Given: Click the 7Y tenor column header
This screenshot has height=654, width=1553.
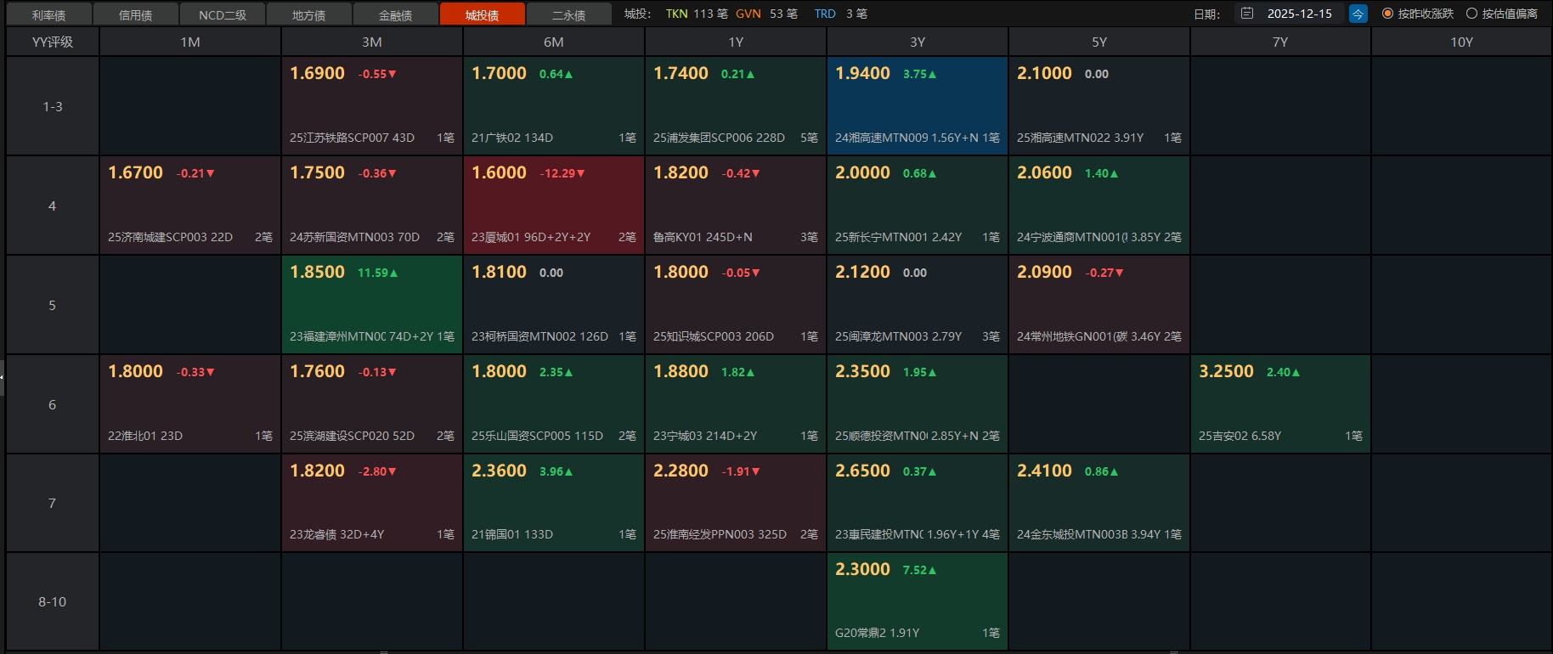Looking at the screenshot, I should (x=1280, y=42).
